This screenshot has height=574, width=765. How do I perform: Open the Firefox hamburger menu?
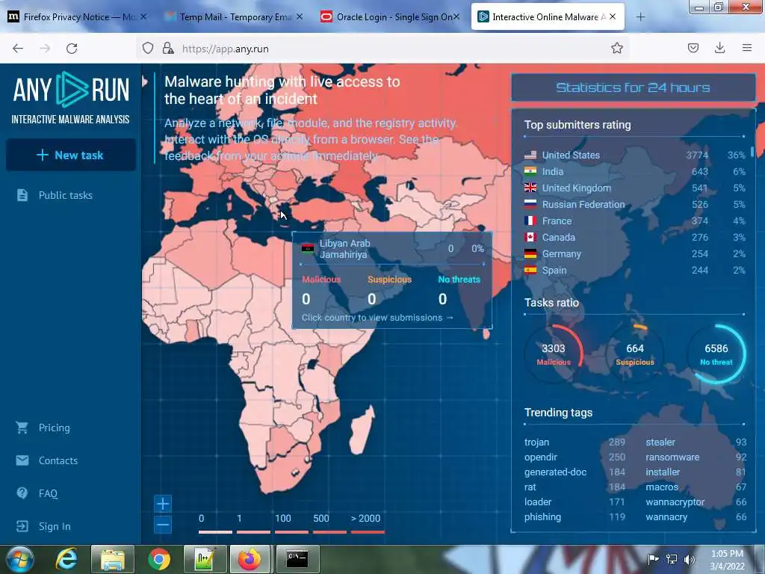(x=747, y=48)
